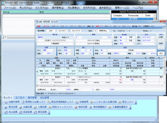Image resolution: width=167 pixels, height=123 pixels.
Task: Open the 売上日次(U) menu
Action: [26, 8]
